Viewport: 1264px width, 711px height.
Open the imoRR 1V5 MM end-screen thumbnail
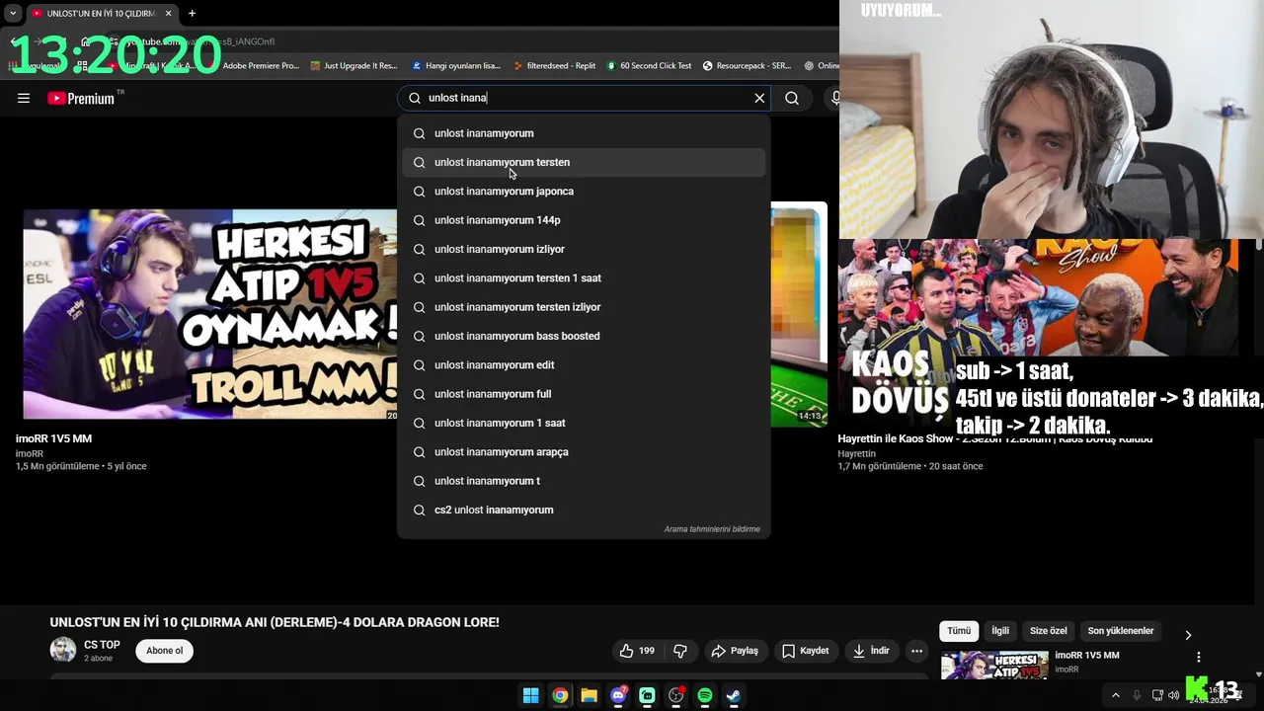click(x=210, y=314)
